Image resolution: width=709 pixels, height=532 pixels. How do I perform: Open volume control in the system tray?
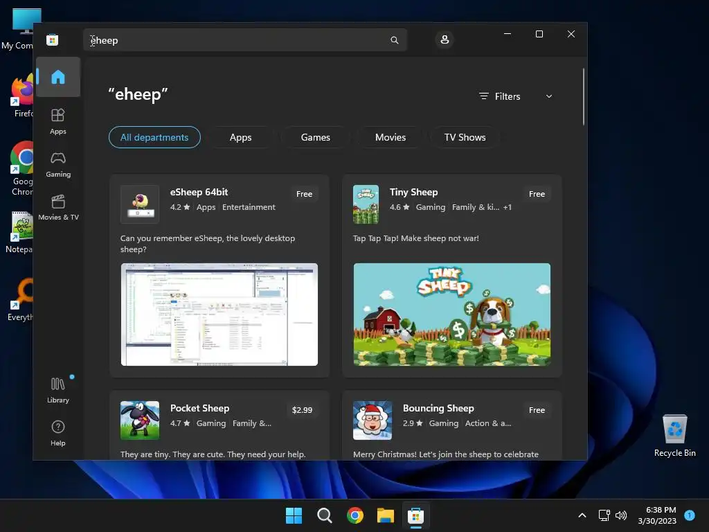point(621,515)
